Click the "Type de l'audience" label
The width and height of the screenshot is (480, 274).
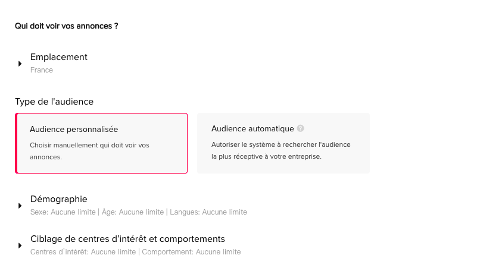[x=54, y=102]
